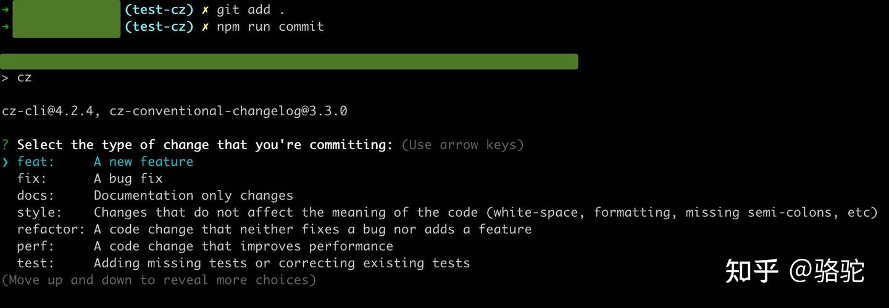Choose the refactor: code change option

point(274,229)
